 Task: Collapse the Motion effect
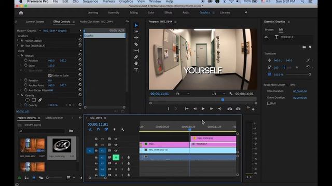point(18,55)
